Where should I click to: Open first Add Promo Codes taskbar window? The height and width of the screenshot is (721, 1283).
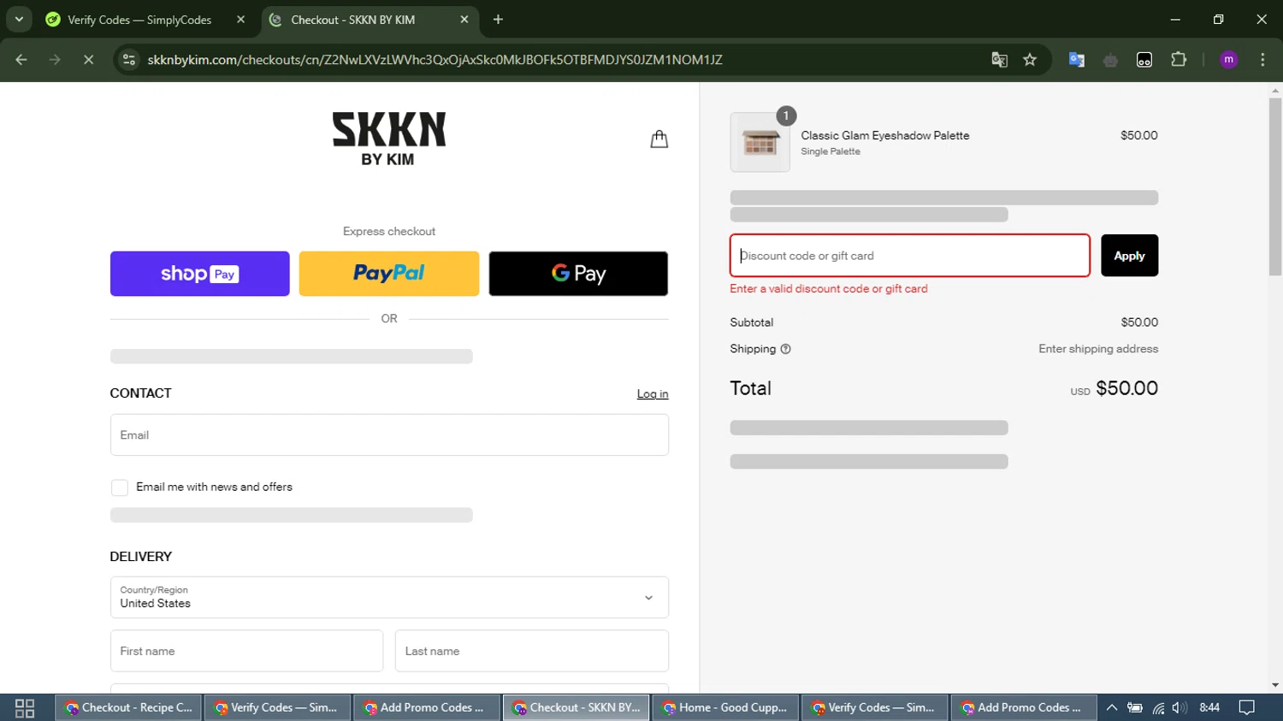(427, 707)
